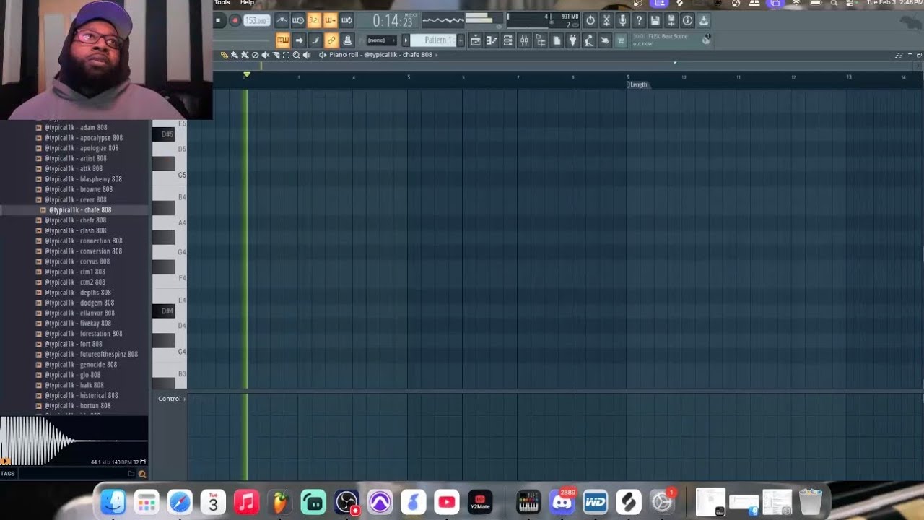Click the piano roll zoom magnifier tool

pos(296,55)
